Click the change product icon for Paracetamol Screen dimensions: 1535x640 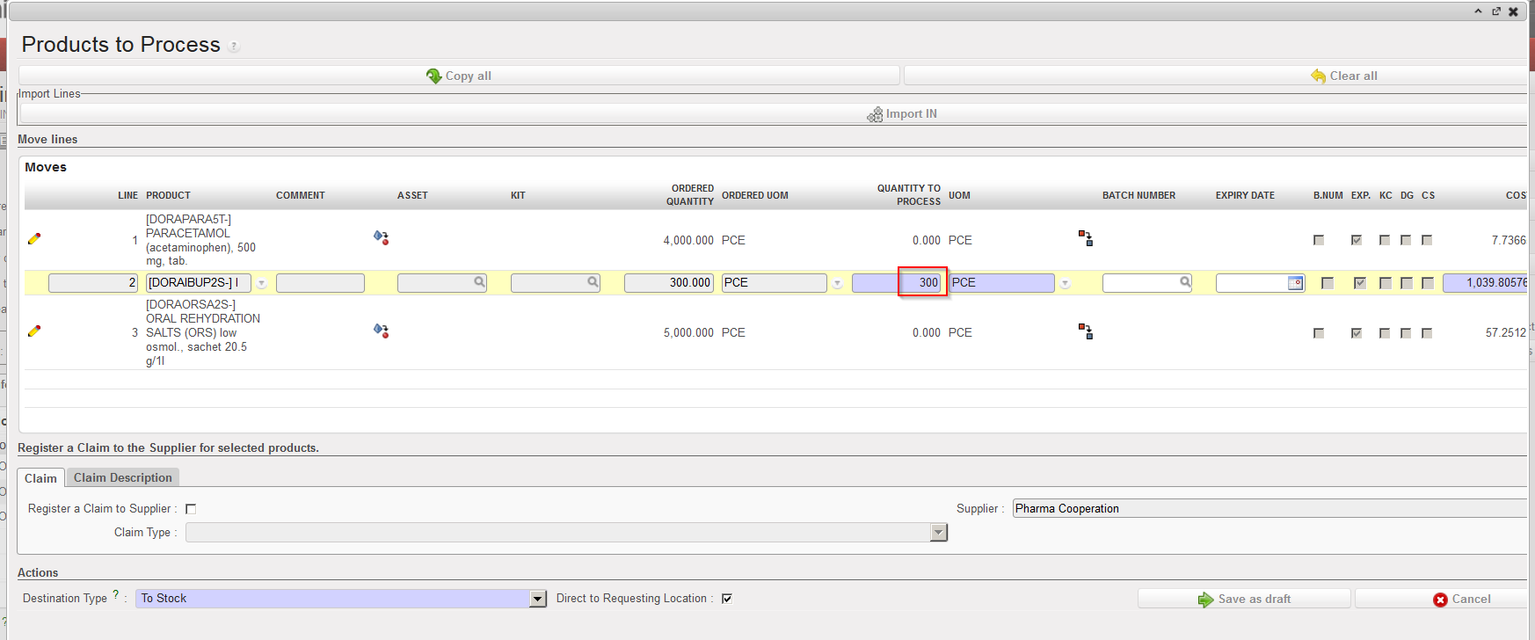(x=381, y=237)
